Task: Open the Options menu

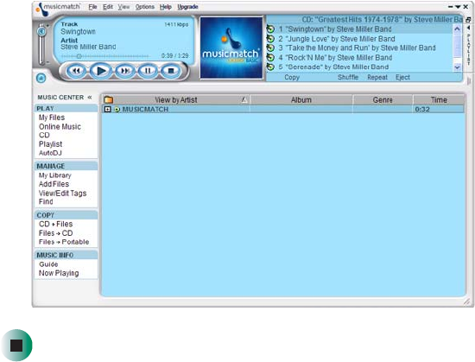Action: (x=145, y=7)
